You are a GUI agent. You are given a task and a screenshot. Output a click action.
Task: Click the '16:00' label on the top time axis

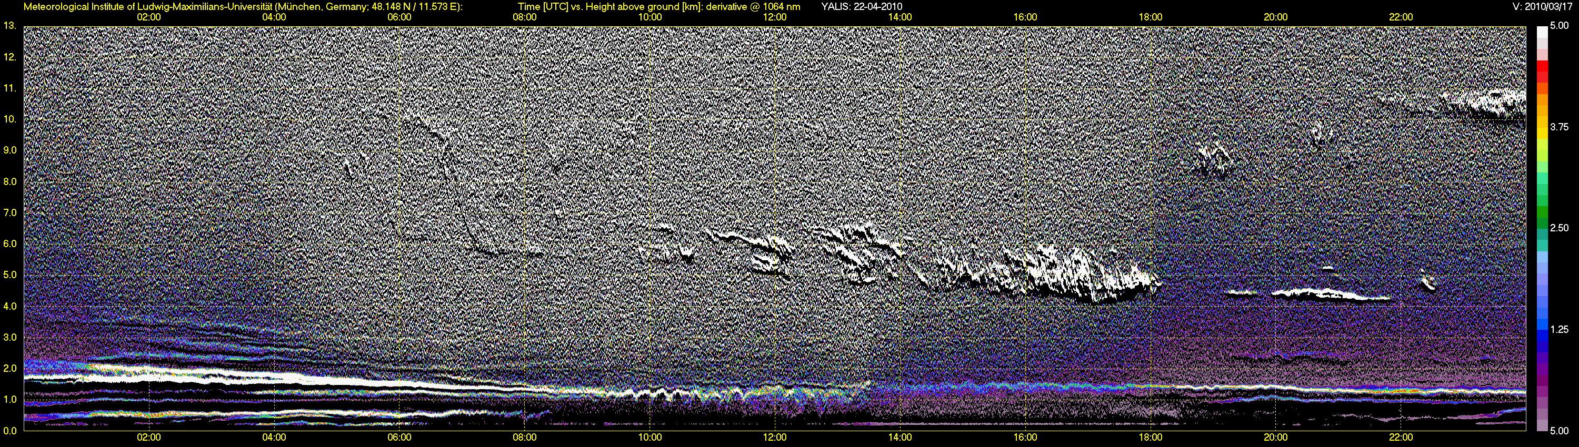[x=1025, y=17]
